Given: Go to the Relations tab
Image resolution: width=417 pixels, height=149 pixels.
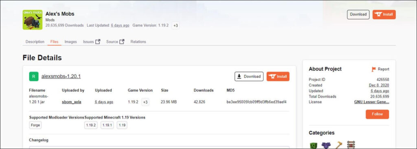Looking at the screenshot, I should (x=138, y=42).
